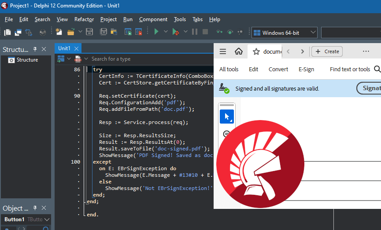Open the Search menu

[x=42, y=19]
